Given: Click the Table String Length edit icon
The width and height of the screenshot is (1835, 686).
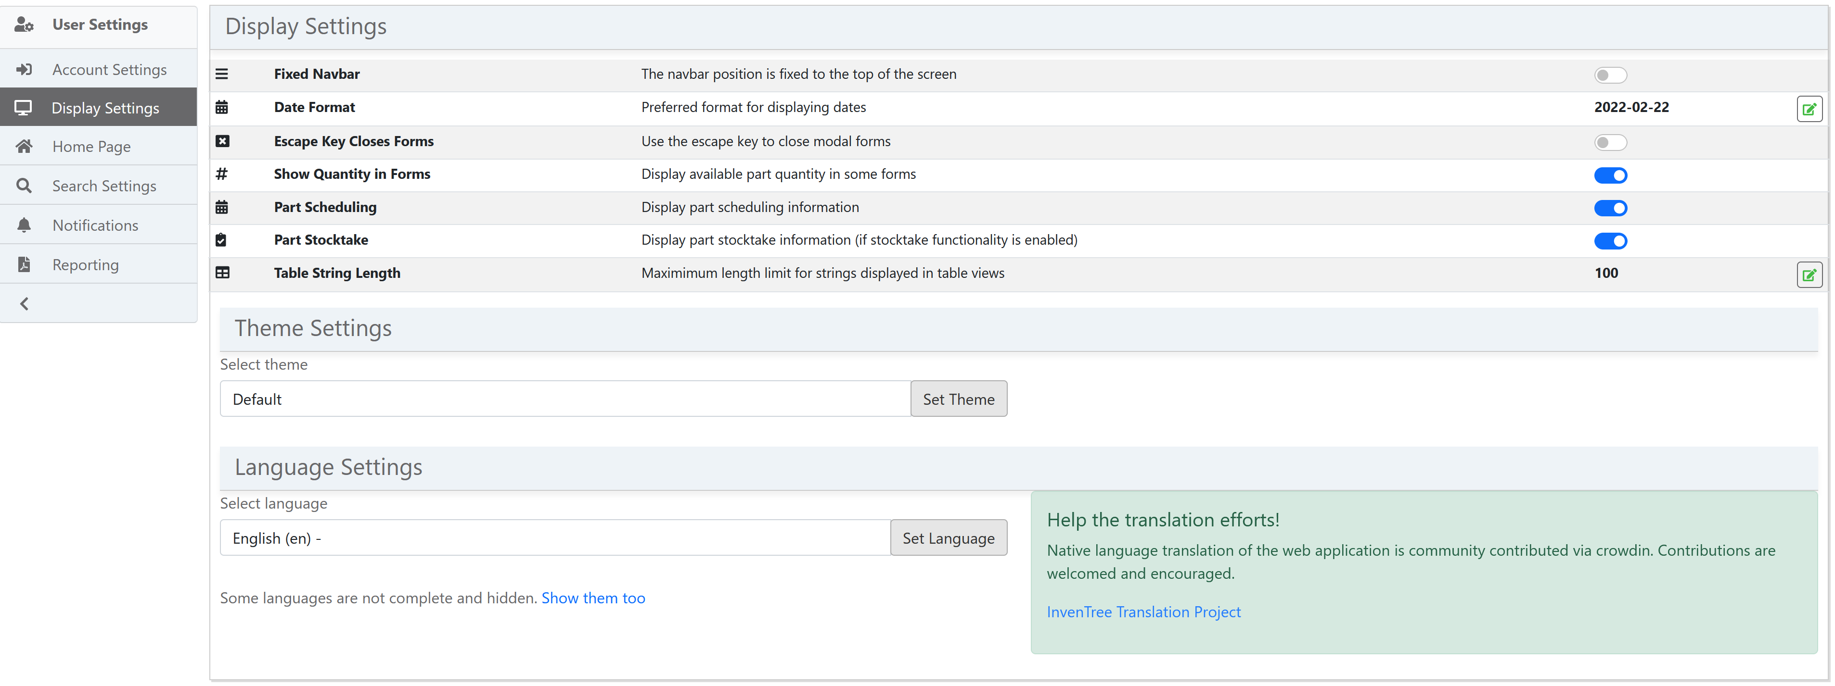Looking at the screenshot, I should coord(1809,274).
